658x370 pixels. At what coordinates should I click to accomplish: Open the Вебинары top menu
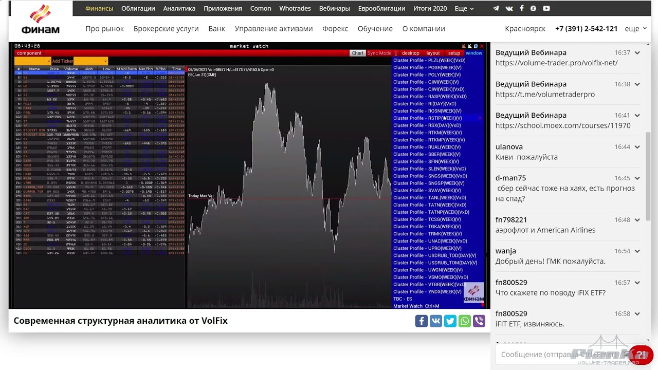tap(335, 8)
